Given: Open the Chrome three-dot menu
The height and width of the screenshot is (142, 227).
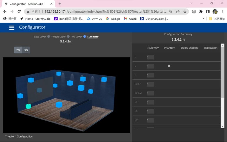Looking at the screenshot, I should (x=222, y=11).
